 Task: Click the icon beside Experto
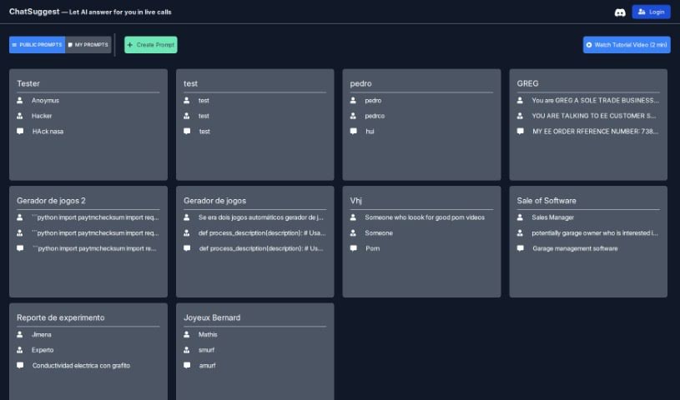point(19,350)
